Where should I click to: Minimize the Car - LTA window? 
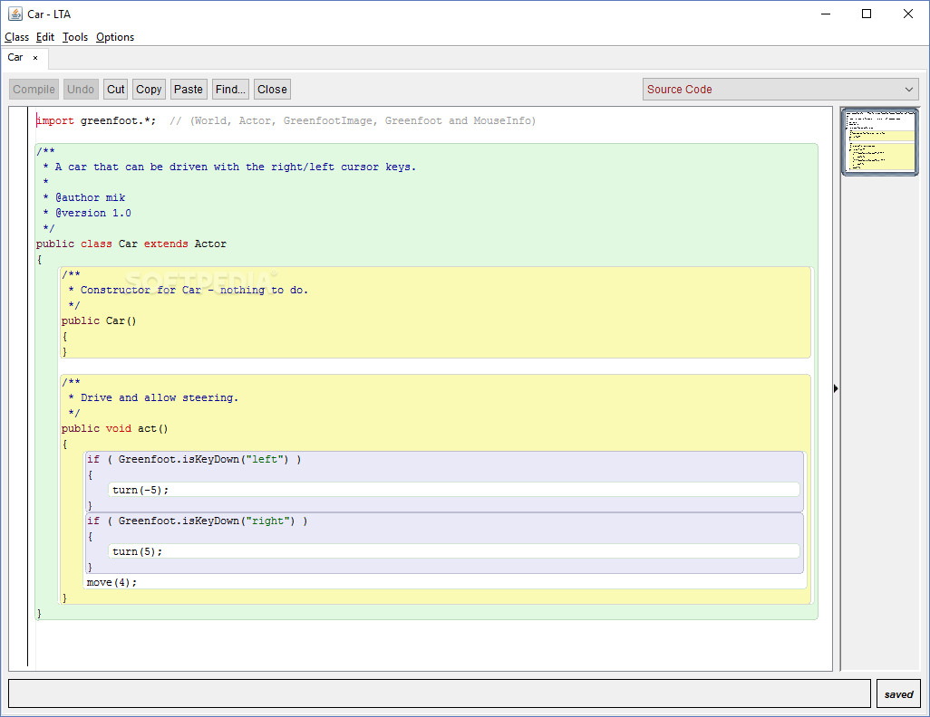coord(826,14)
